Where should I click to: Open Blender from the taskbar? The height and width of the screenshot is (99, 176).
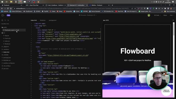pos(38,2)
